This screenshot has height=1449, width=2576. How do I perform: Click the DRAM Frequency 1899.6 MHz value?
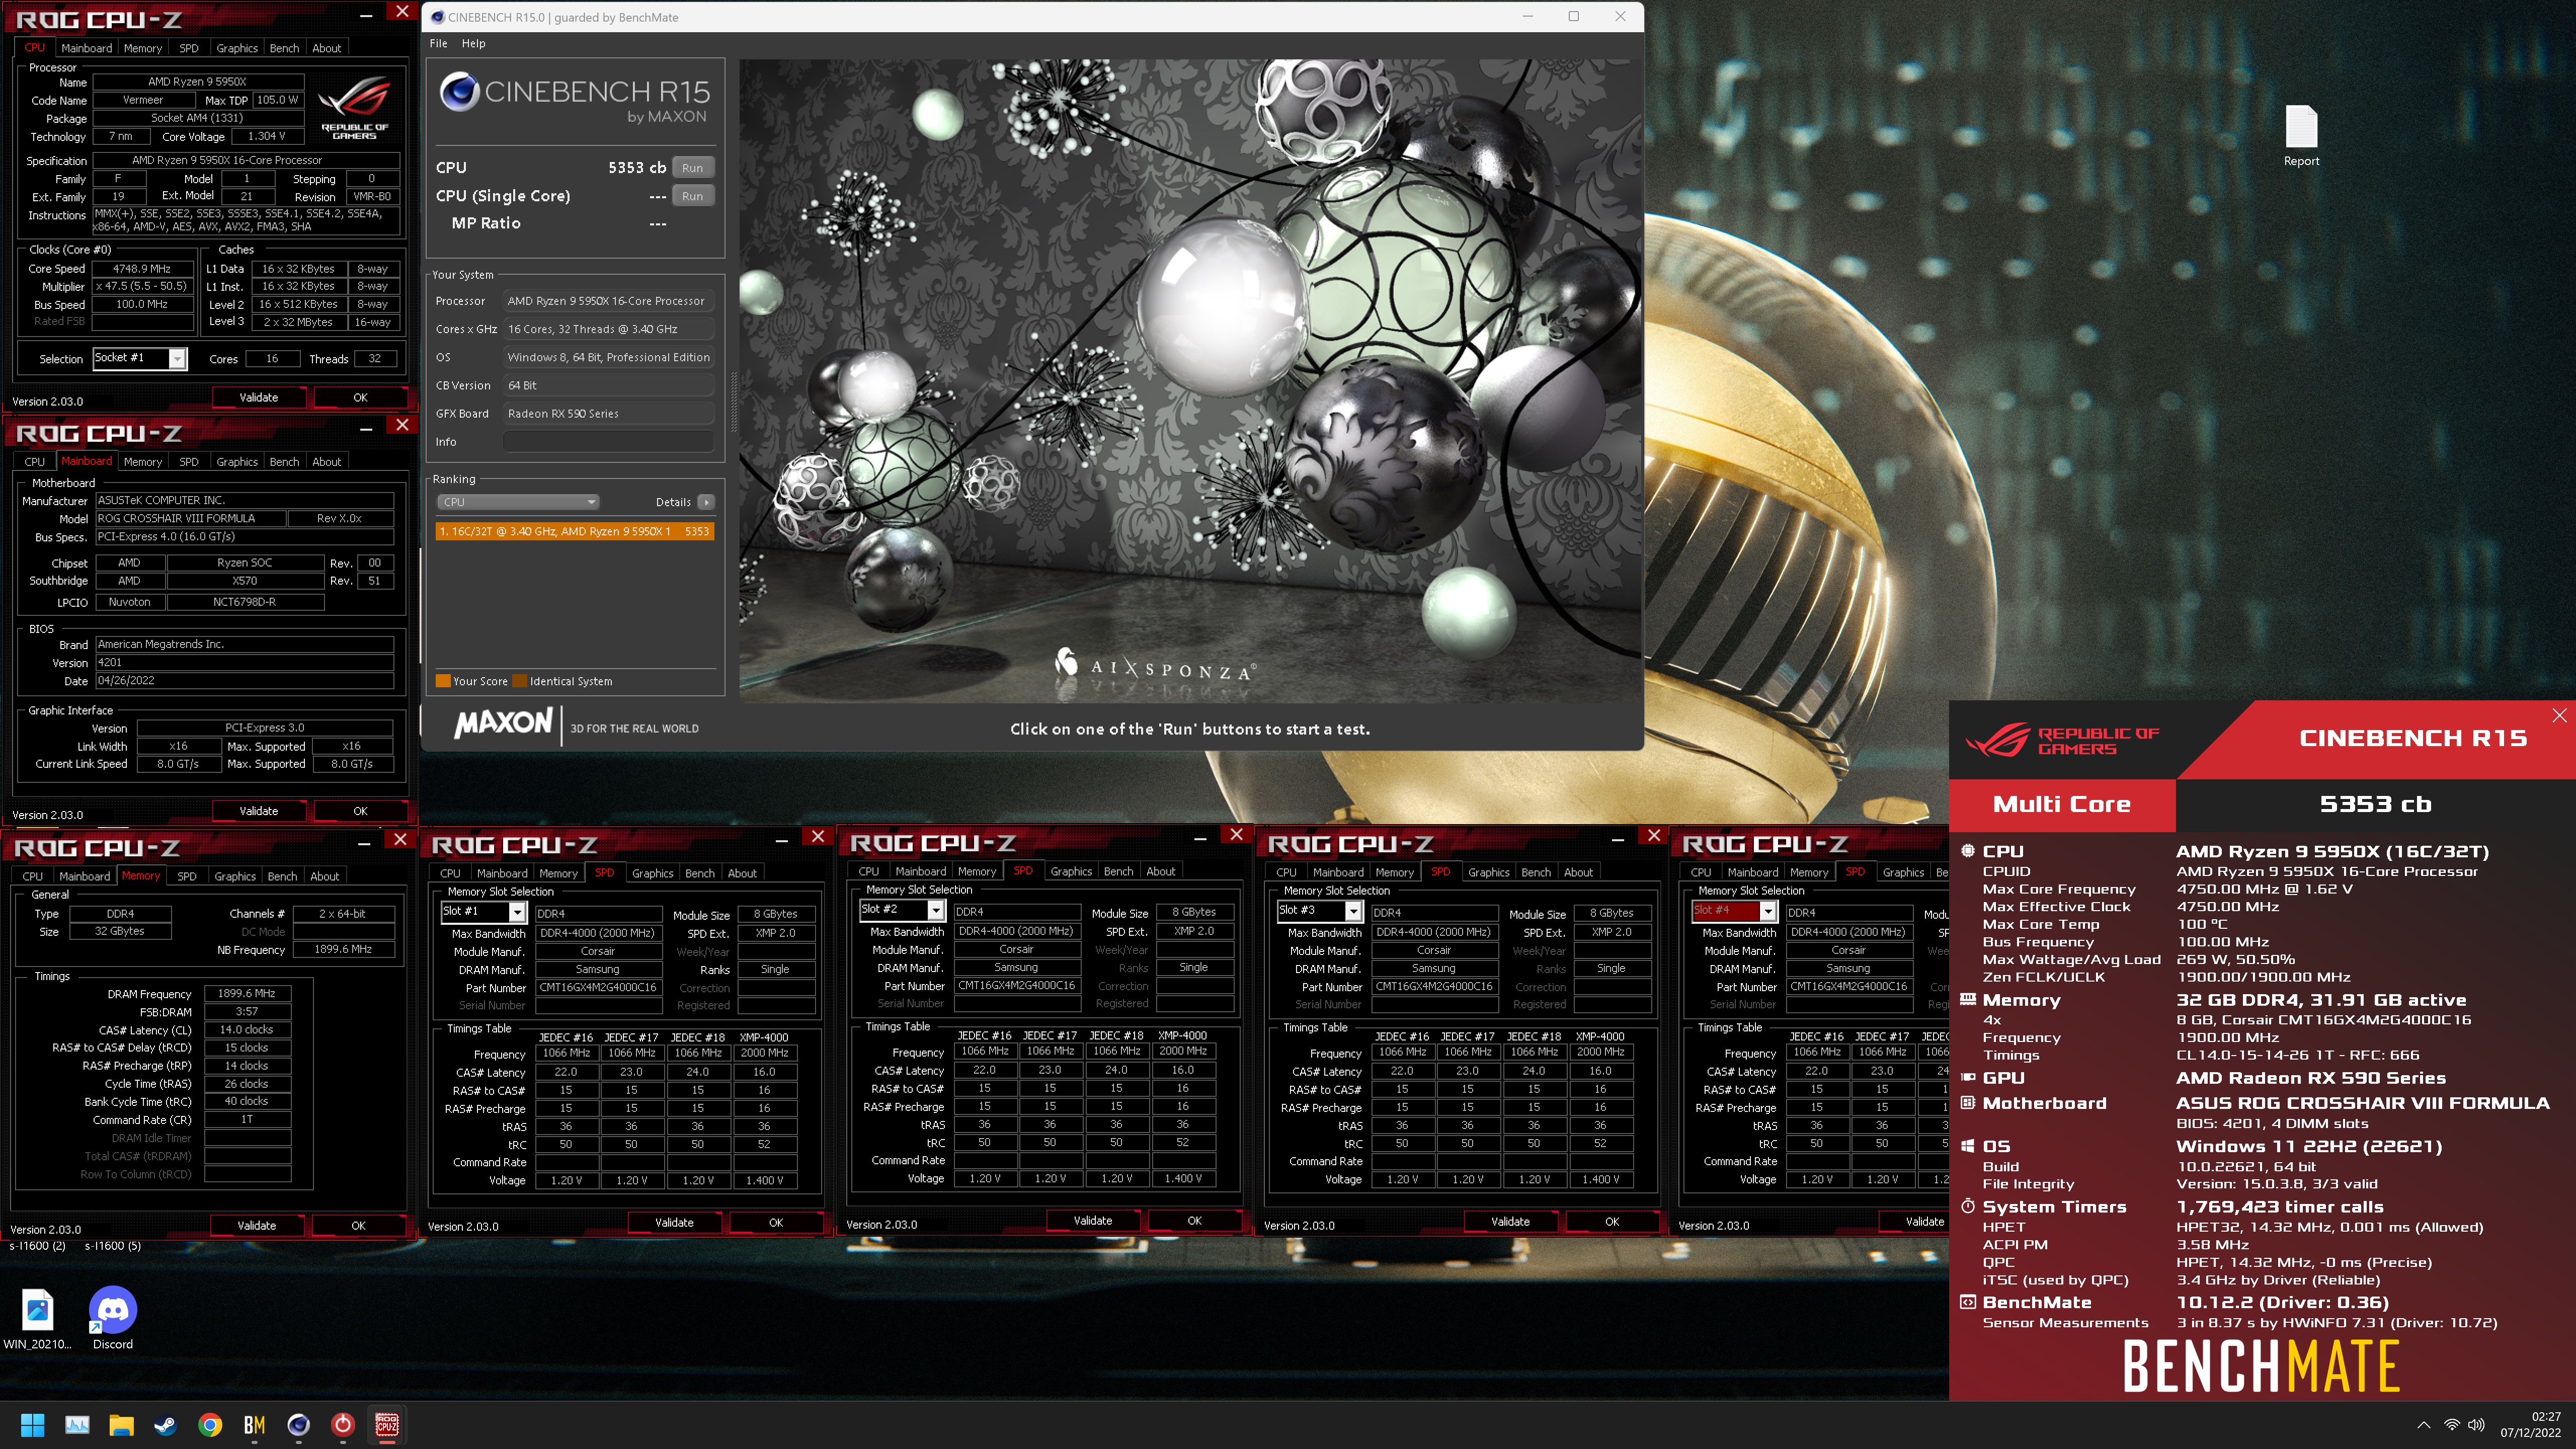(x=247, y=993)
